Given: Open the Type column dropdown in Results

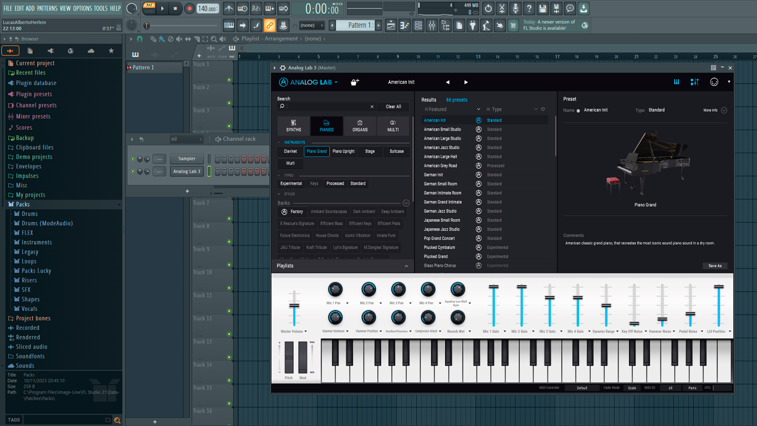Looking at the screenshot, I should (535, 109).
